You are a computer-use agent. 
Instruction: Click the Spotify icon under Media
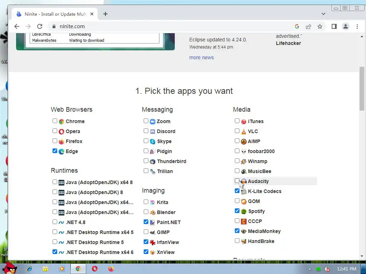click(x=244, y=211)
